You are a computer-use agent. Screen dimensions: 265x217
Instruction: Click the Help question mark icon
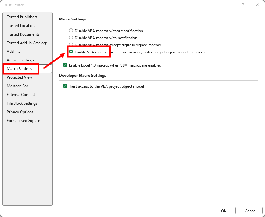[243, 5]
